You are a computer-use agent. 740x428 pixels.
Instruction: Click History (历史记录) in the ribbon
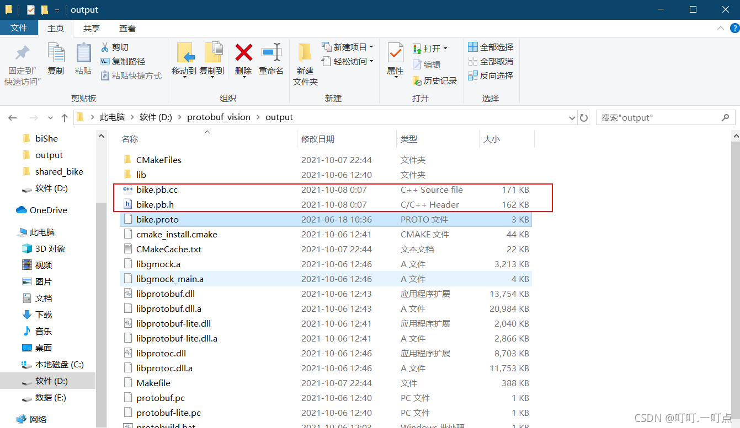tap(435, 80)
